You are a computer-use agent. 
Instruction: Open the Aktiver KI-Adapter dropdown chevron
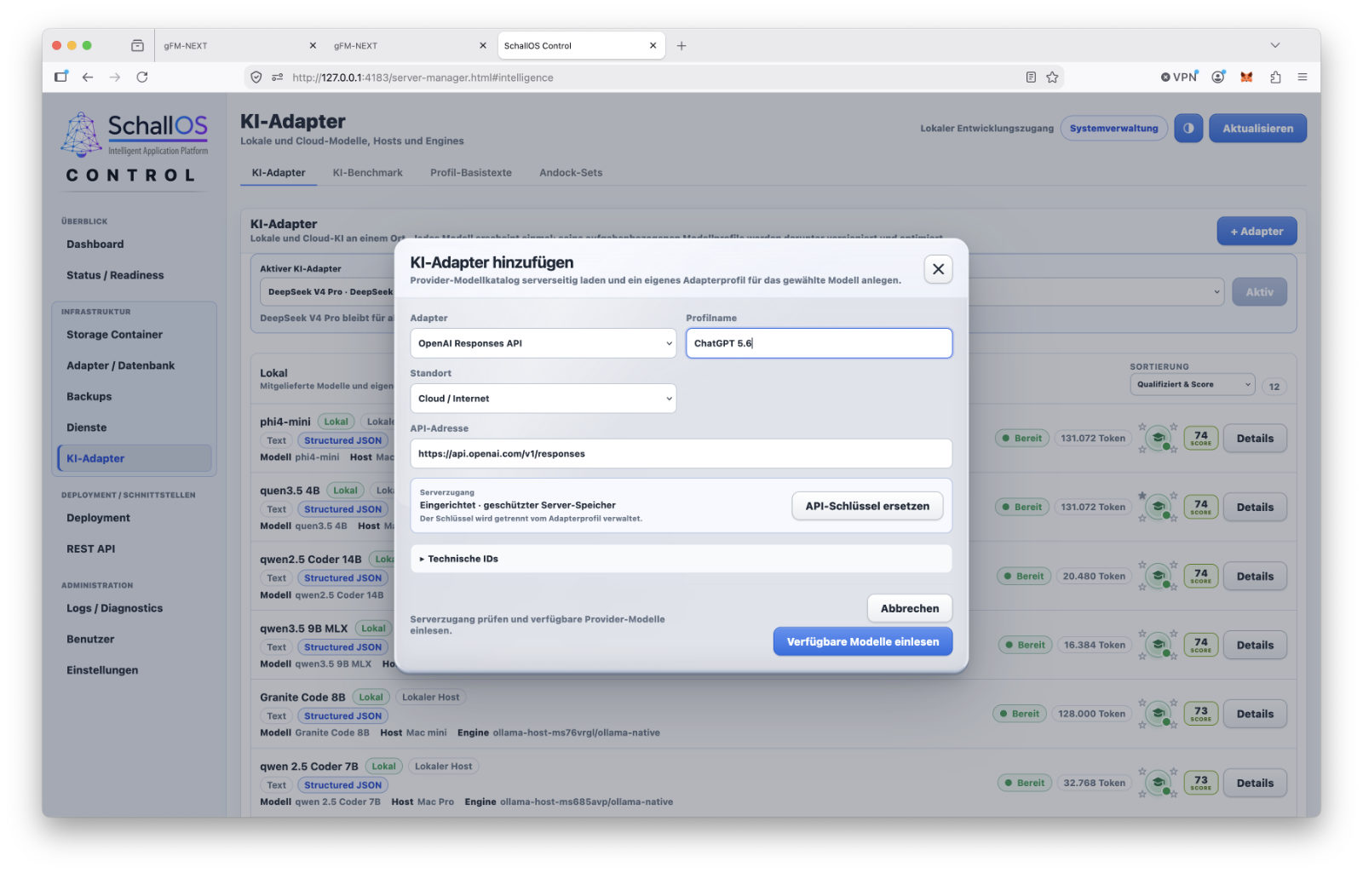[x=1216, y=292]
